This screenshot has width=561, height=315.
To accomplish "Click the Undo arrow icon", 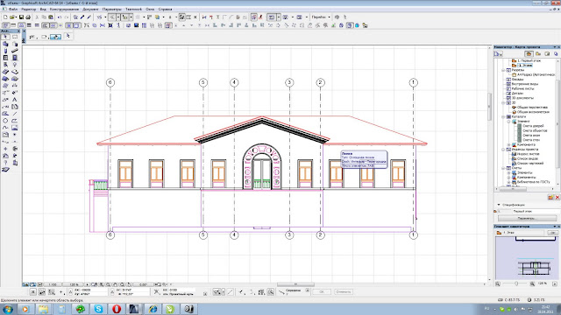I will (60, 17).
